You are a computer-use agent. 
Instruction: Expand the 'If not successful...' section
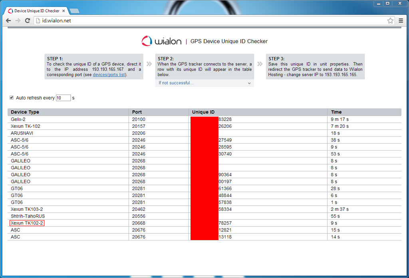pos(204,83)
